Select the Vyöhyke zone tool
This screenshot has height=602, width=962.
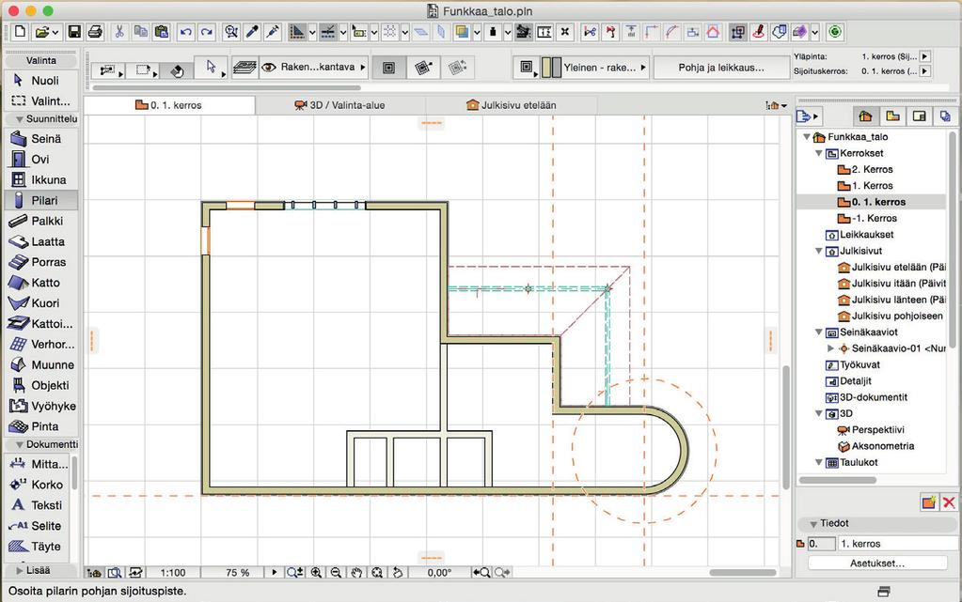(41, 406)
